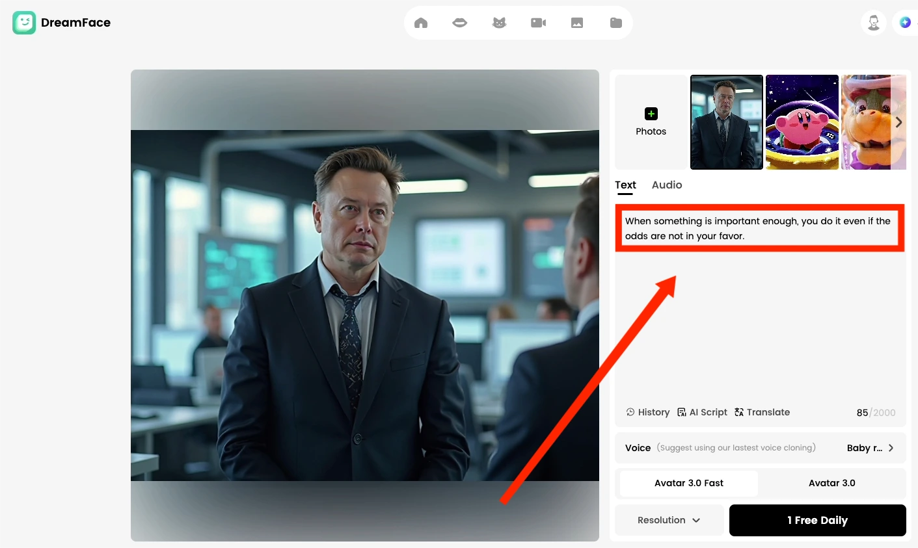The image size is (918, 548).
Task: Open the Resolution dropdown
Action: pyautogui.click(x=669, y=520)
